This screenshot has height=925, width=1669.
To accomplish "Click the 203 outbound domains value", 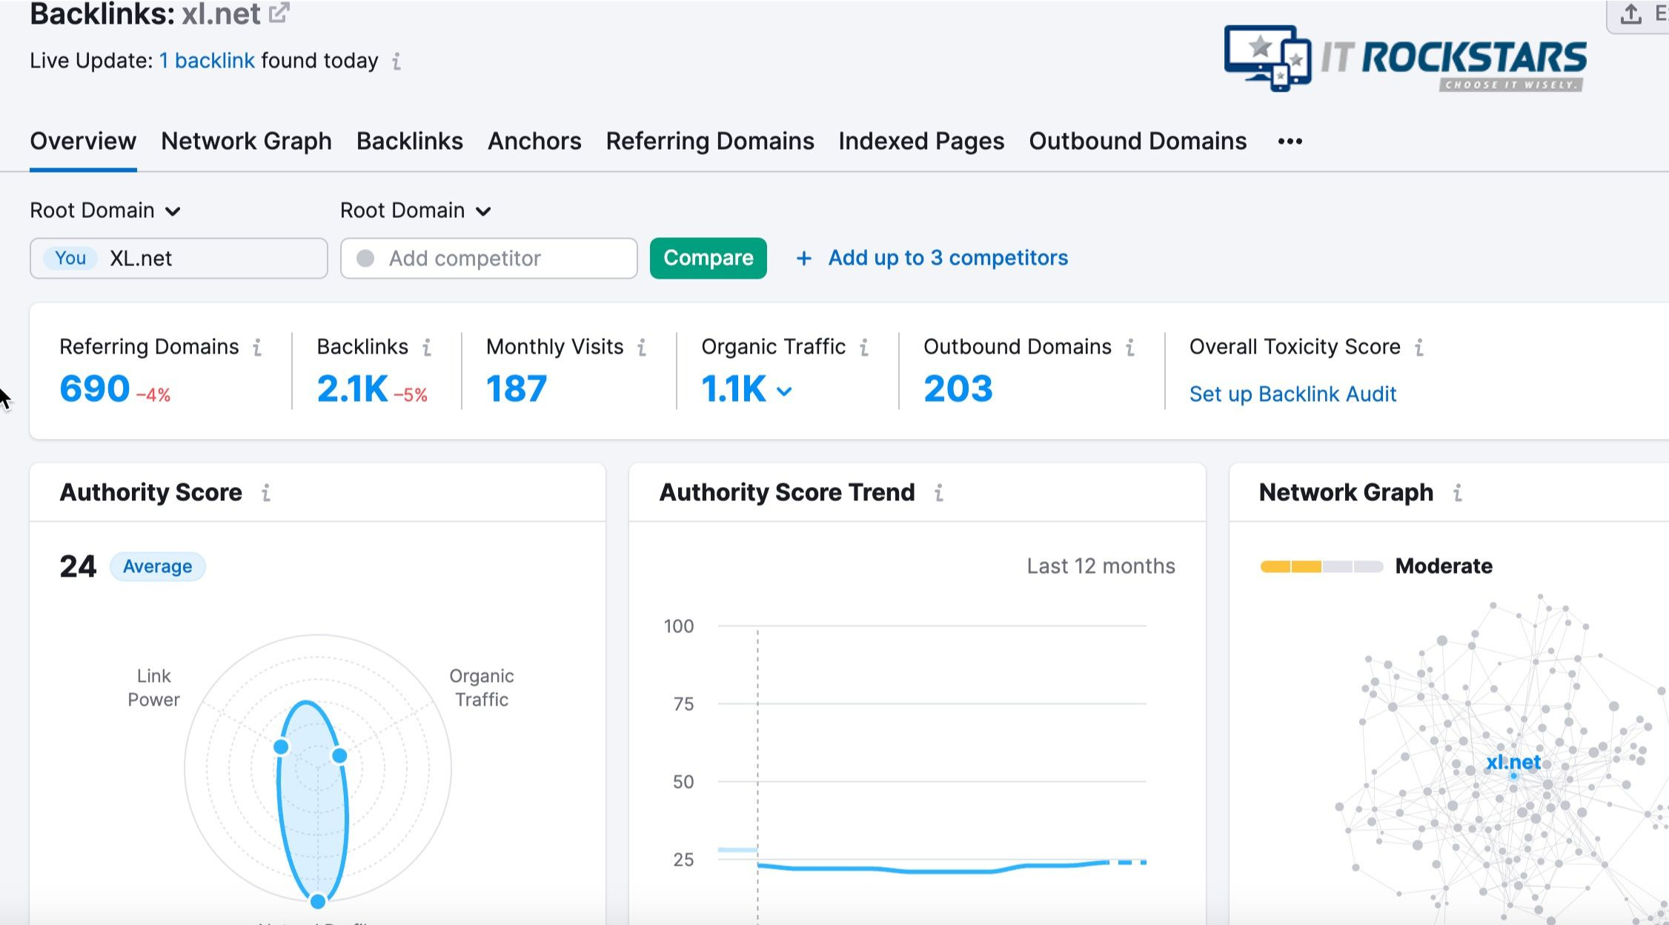I will [x=958, y=389].
